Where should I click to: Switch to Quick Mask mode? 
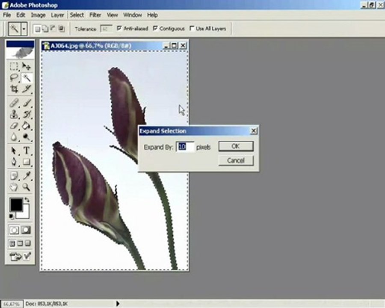pos(26,230)
